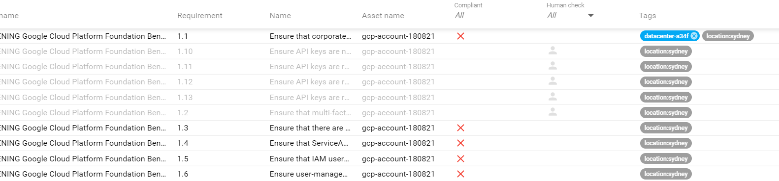Click 'Ensure that multi-fact...' name cell
Screen dimensions: 779x181
tap(311, 112)
